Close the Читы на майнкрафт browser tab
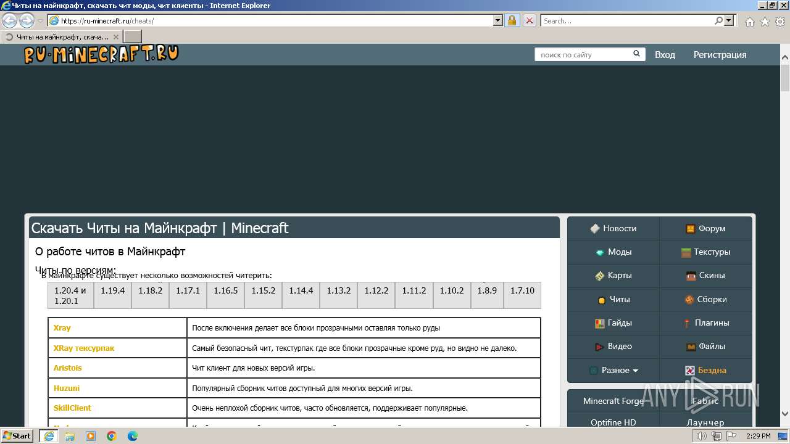This screenshot has width=790, height=444. point(116,37)
